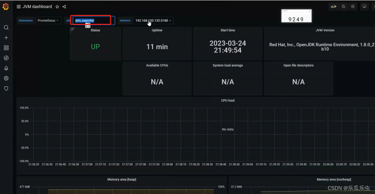Click the 100.0% y-axis label in CPU load
The height and width of the screenshot is (194, 375).
[x=24, y=108]
